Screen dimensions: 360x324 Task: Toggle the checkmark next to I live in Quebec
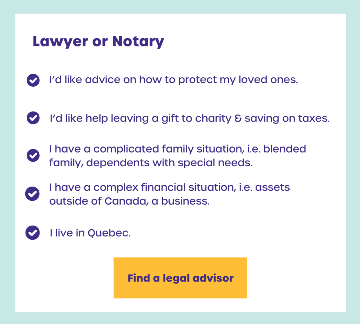click(32, 232)
